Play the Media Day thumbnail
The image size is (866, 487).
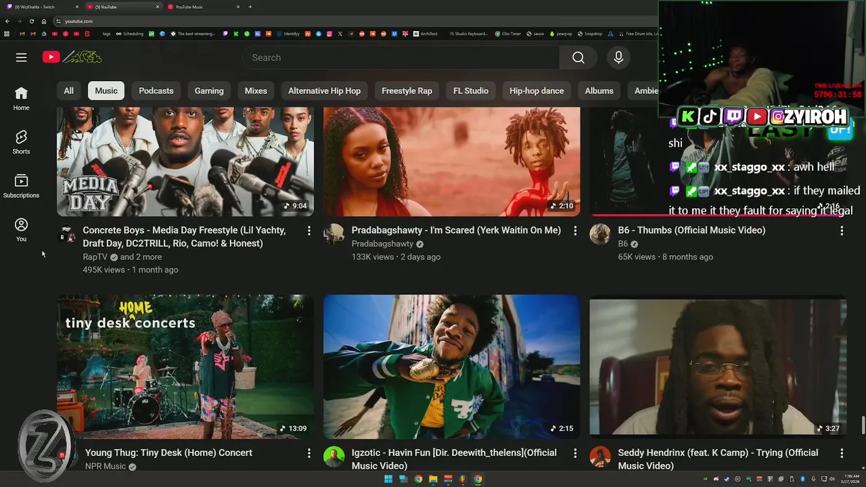(x=185, y=162)
